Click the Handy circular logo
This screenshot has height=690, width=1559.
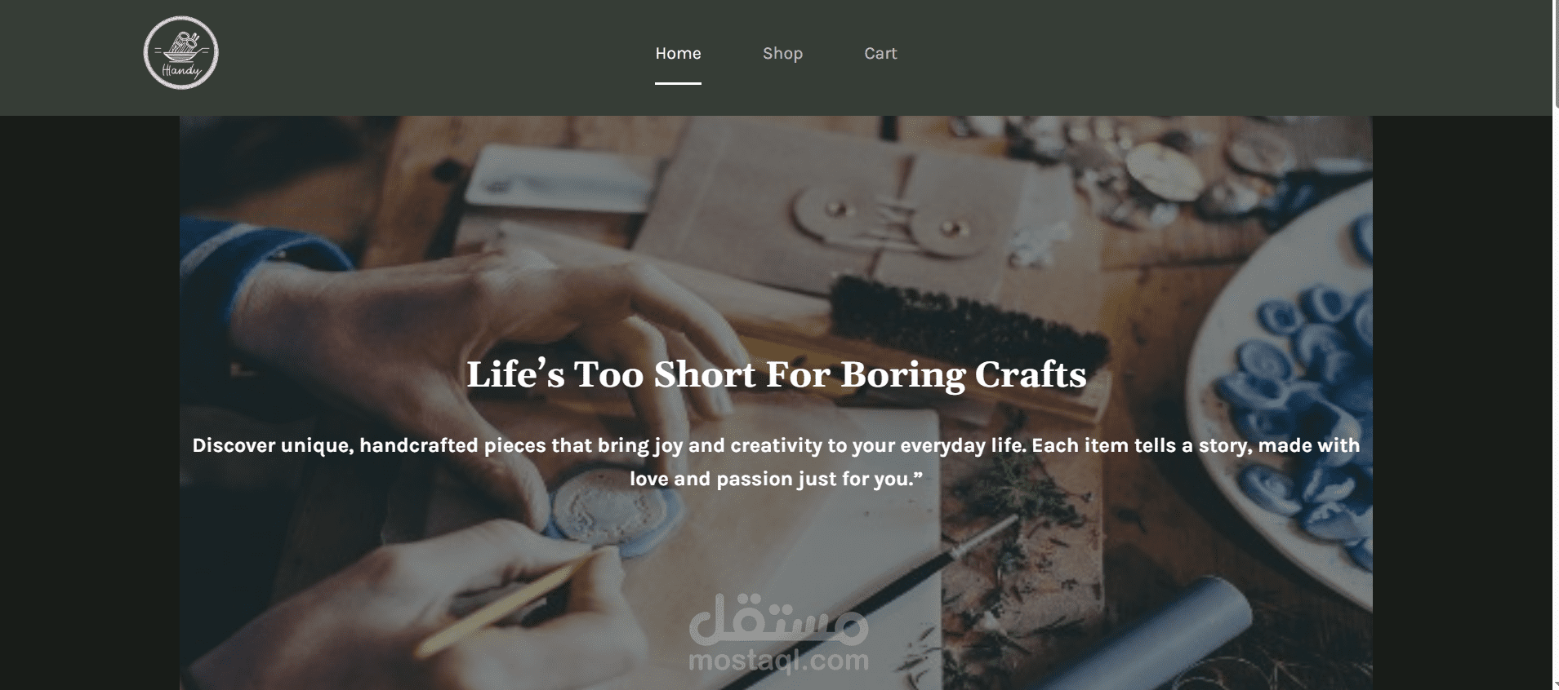click(x=180, y=53)
